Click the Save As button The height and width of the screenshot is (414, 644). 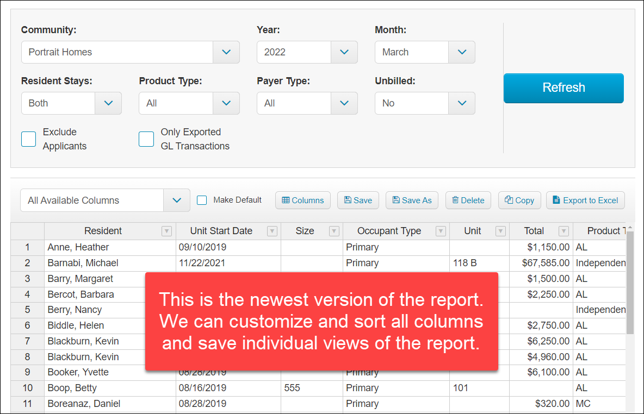[x=412, y=200]
